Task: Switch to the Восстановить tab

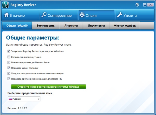Action: click(45, 26)
